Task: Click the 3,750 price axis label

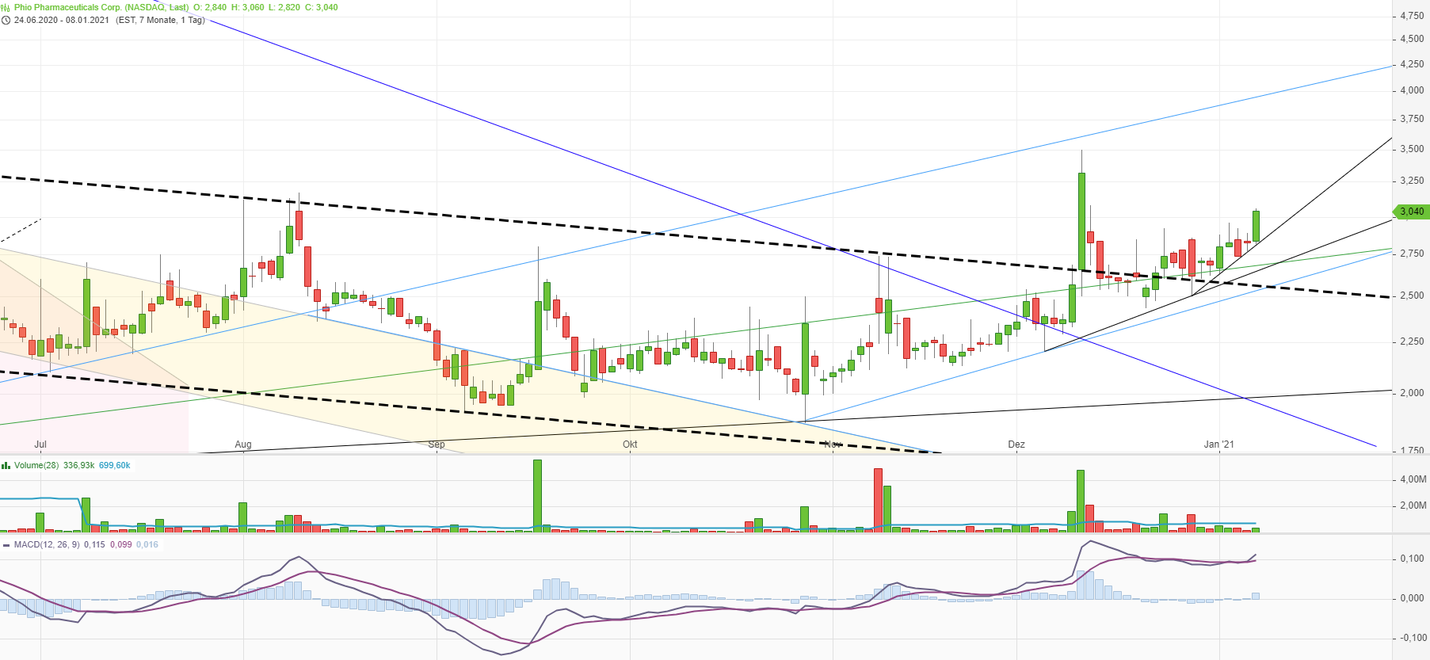Action: point(1412,119)
